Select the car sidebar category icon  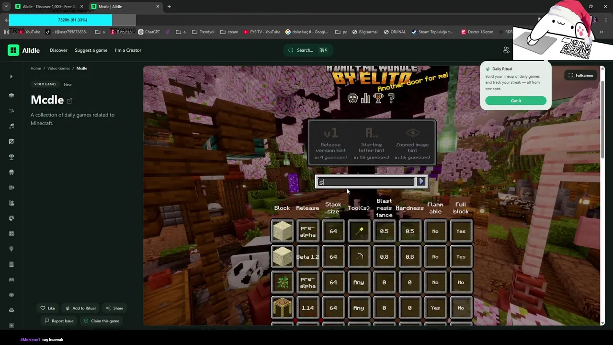11,172
